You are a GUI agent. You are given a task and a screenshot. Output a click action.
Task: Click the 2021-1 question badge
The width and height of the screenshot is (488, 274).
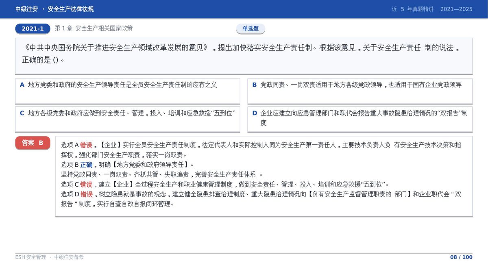point(33,28)
